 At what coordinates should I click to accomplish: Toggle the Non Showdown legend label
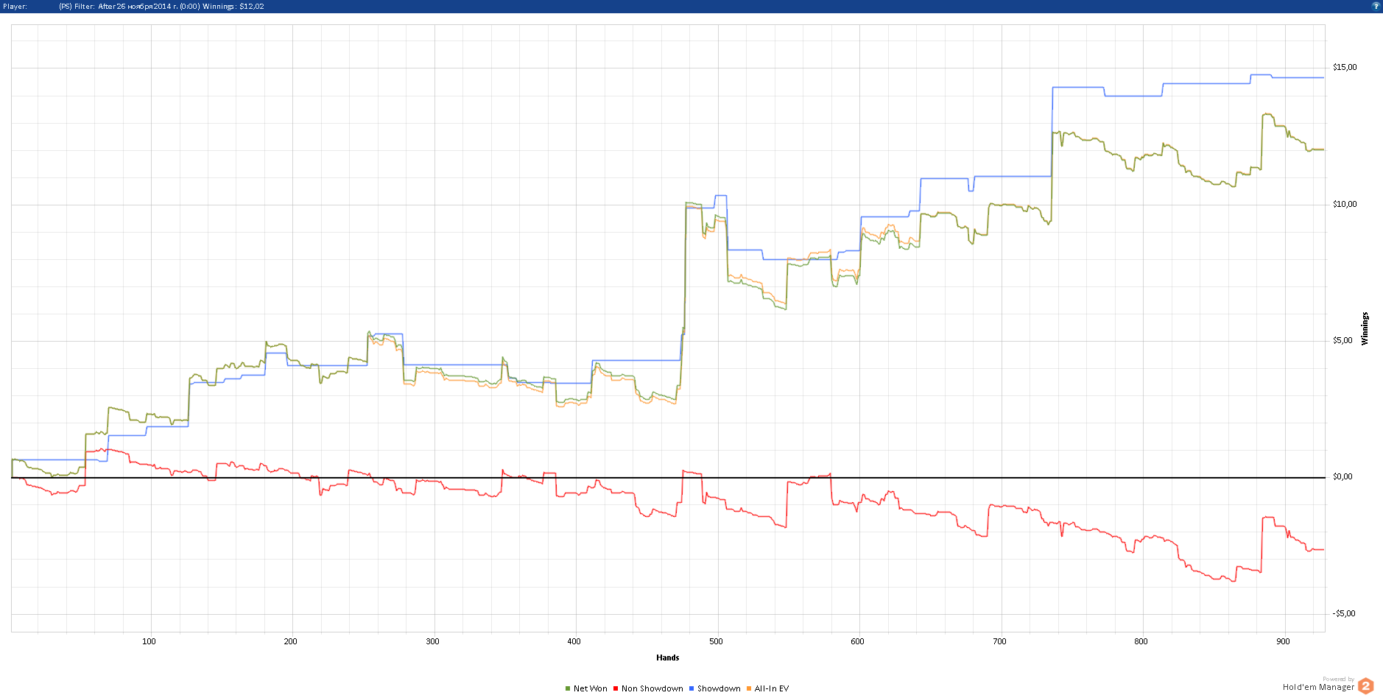click(652, 688)
